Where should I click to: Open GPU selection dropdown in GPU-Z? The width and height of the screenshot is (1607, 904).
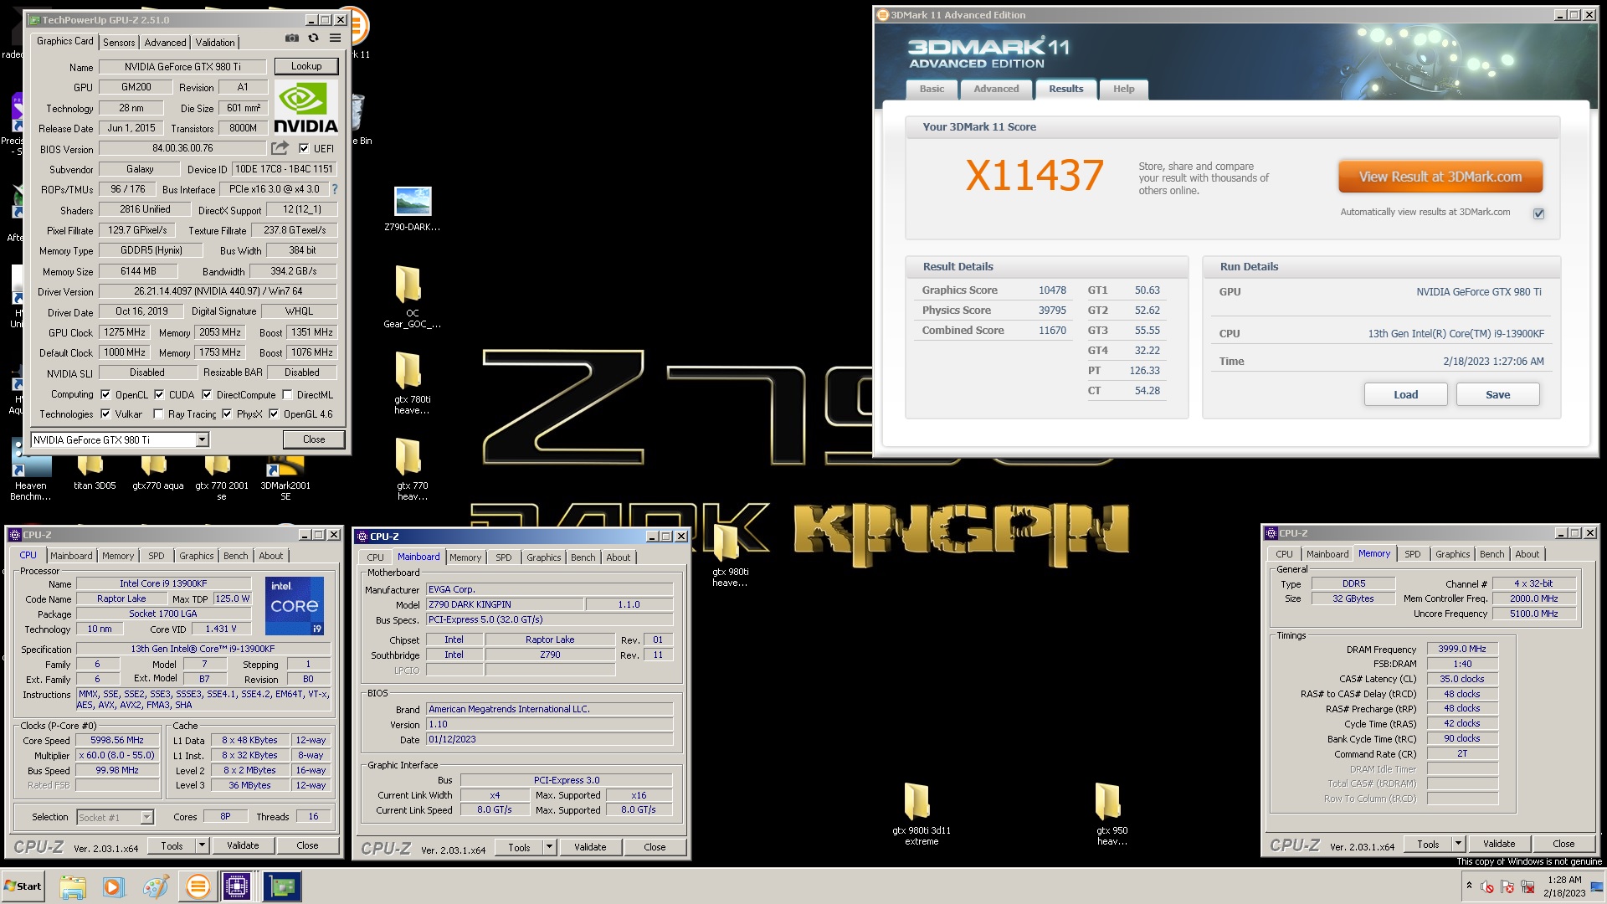(202, 439)
